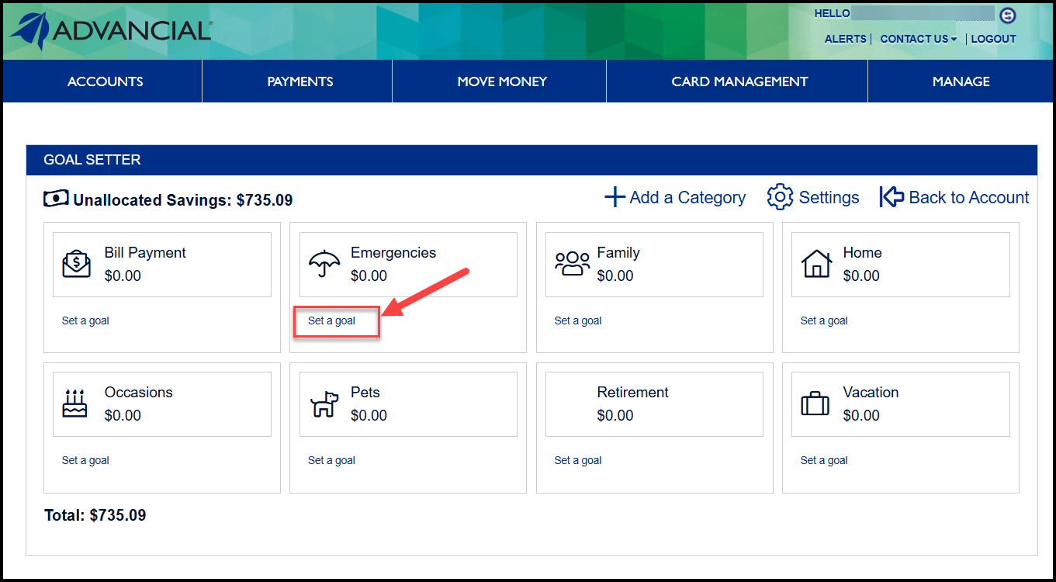Set a goal for Emergencies
The width and height of the screenshot is (1056, 582).
tap(331, 320)
